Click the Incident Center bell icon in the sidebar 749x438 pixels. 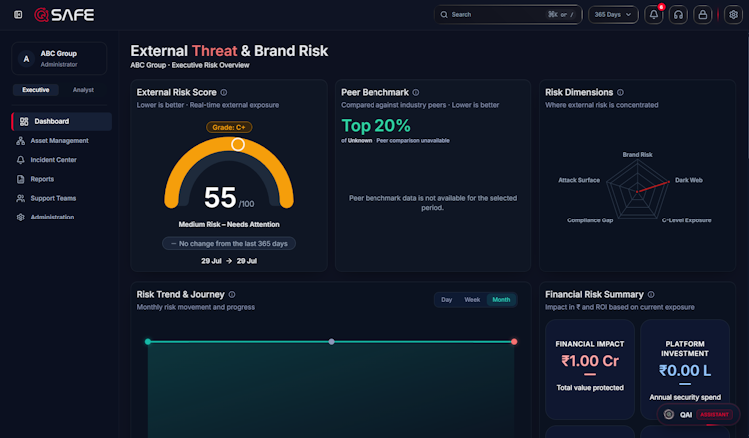(x=21, y=160)
